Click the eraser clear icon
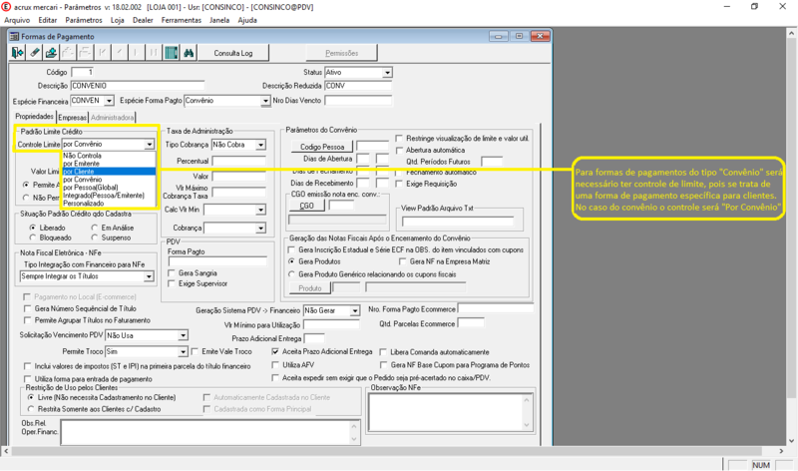Image resolution: width=798 pixels, height=471 pixels. (x=35, y=52)
